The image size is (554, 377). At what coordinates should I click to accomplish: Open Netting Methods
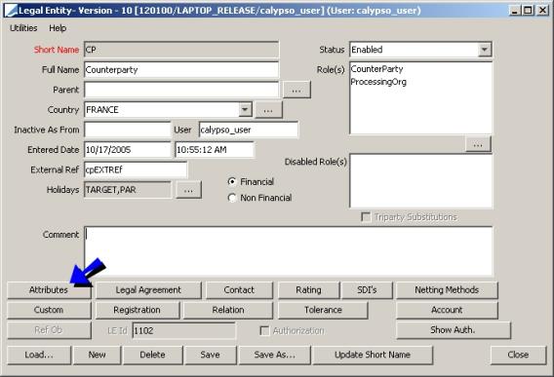pos(447,290)
